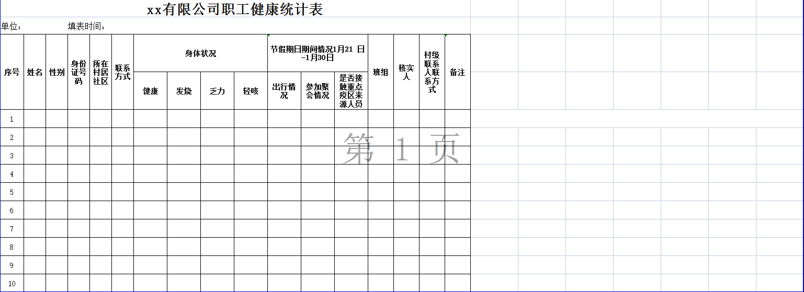Click row number 8 in 序号 column

[x=12, y=247]
